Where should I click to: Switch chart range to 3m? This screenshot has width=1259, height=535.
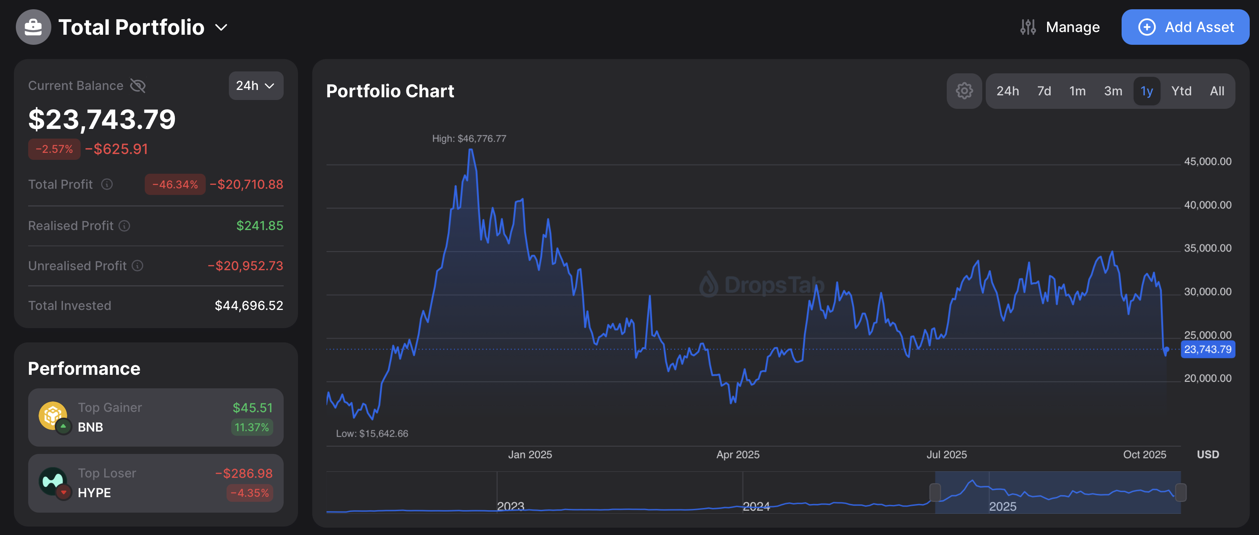coord(1113,91)
